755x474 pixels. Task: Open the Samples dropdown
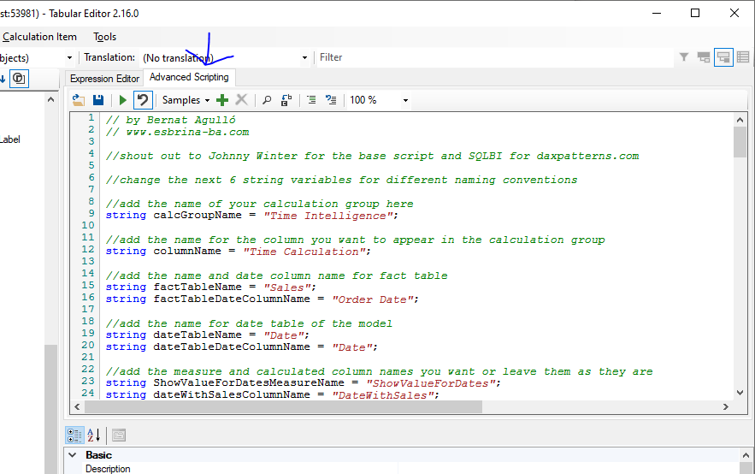186,100
